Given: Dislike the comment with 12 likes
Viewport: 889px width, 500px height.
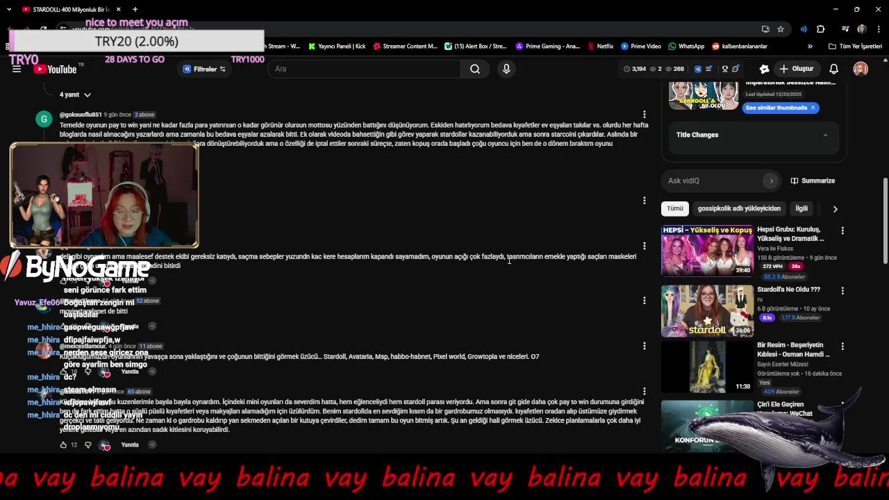Looking at the screenshot, I should (88, 444).
